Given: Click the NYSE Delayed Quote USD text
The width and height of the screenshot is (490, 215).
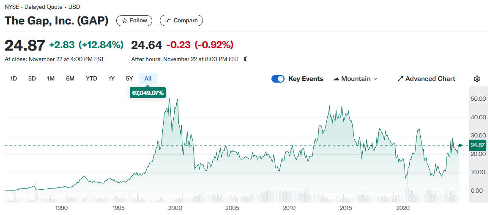Looking at the screenshot, I should pyautogui.click(x=42, y=7).
